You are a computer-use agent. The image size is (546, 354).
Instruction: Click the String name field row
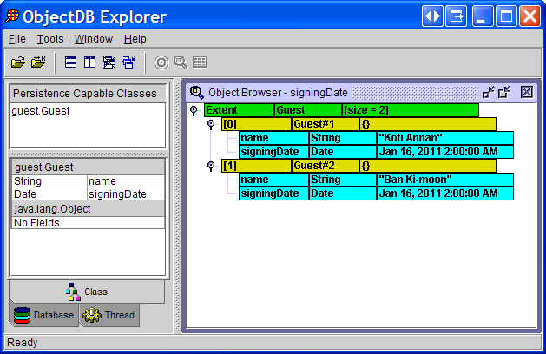click(x=88, y=181)
